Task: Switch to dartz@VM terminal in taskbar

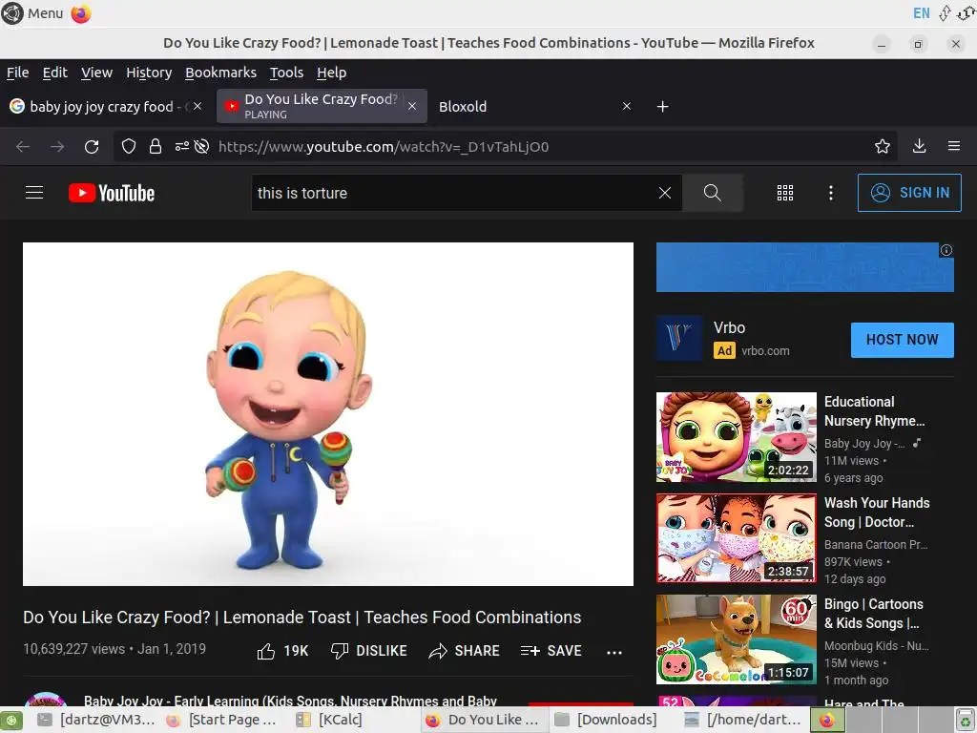Action: (96, 720)
